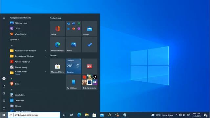Expand Accesorios de Windows folder

click(x=28, y=56)
